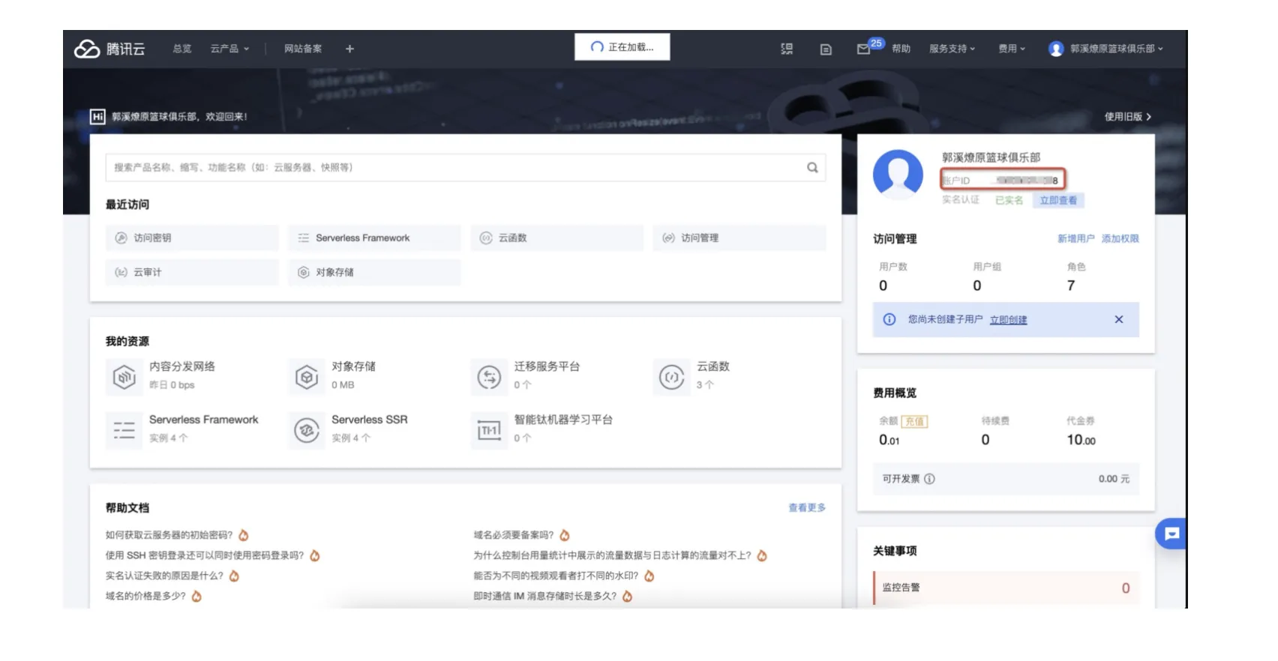Open recent item Serverless Framework

coord(374,238)
